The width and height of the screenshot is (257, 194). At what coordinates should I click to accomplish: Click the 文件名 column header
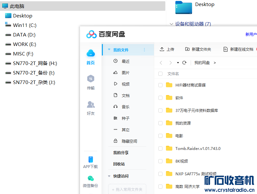173,74
